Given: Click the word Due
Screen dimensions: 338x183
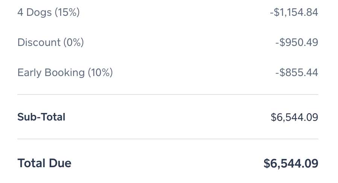Looking at the screenshot, I should pos(60,163).
